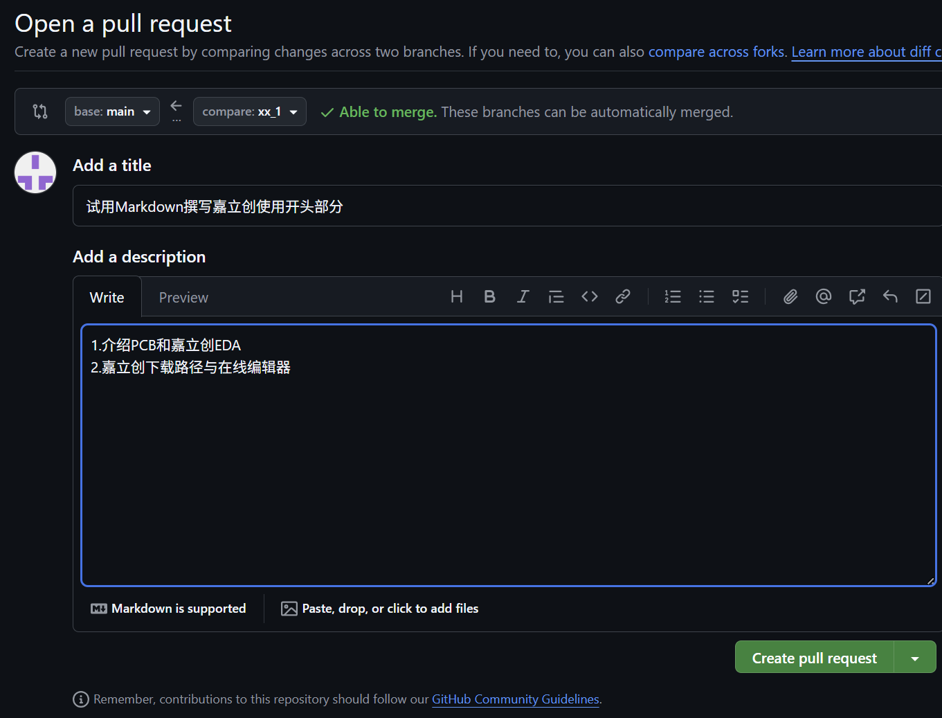Click the user avatar image
942x718 pixels.
[35, 172]
